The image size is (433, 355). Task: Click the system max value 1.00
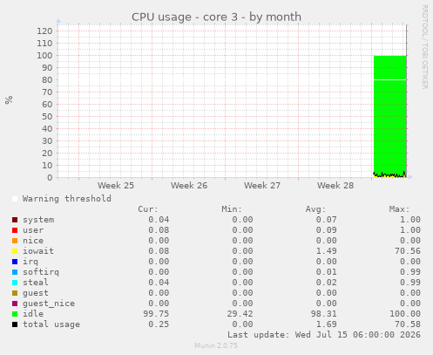410,220
